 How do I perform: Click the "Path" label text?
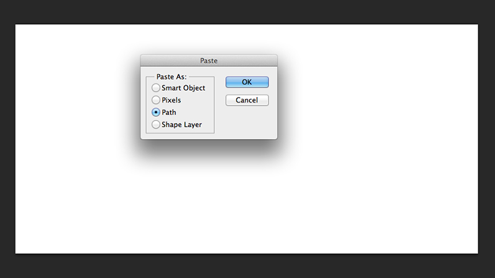point(169,112)
